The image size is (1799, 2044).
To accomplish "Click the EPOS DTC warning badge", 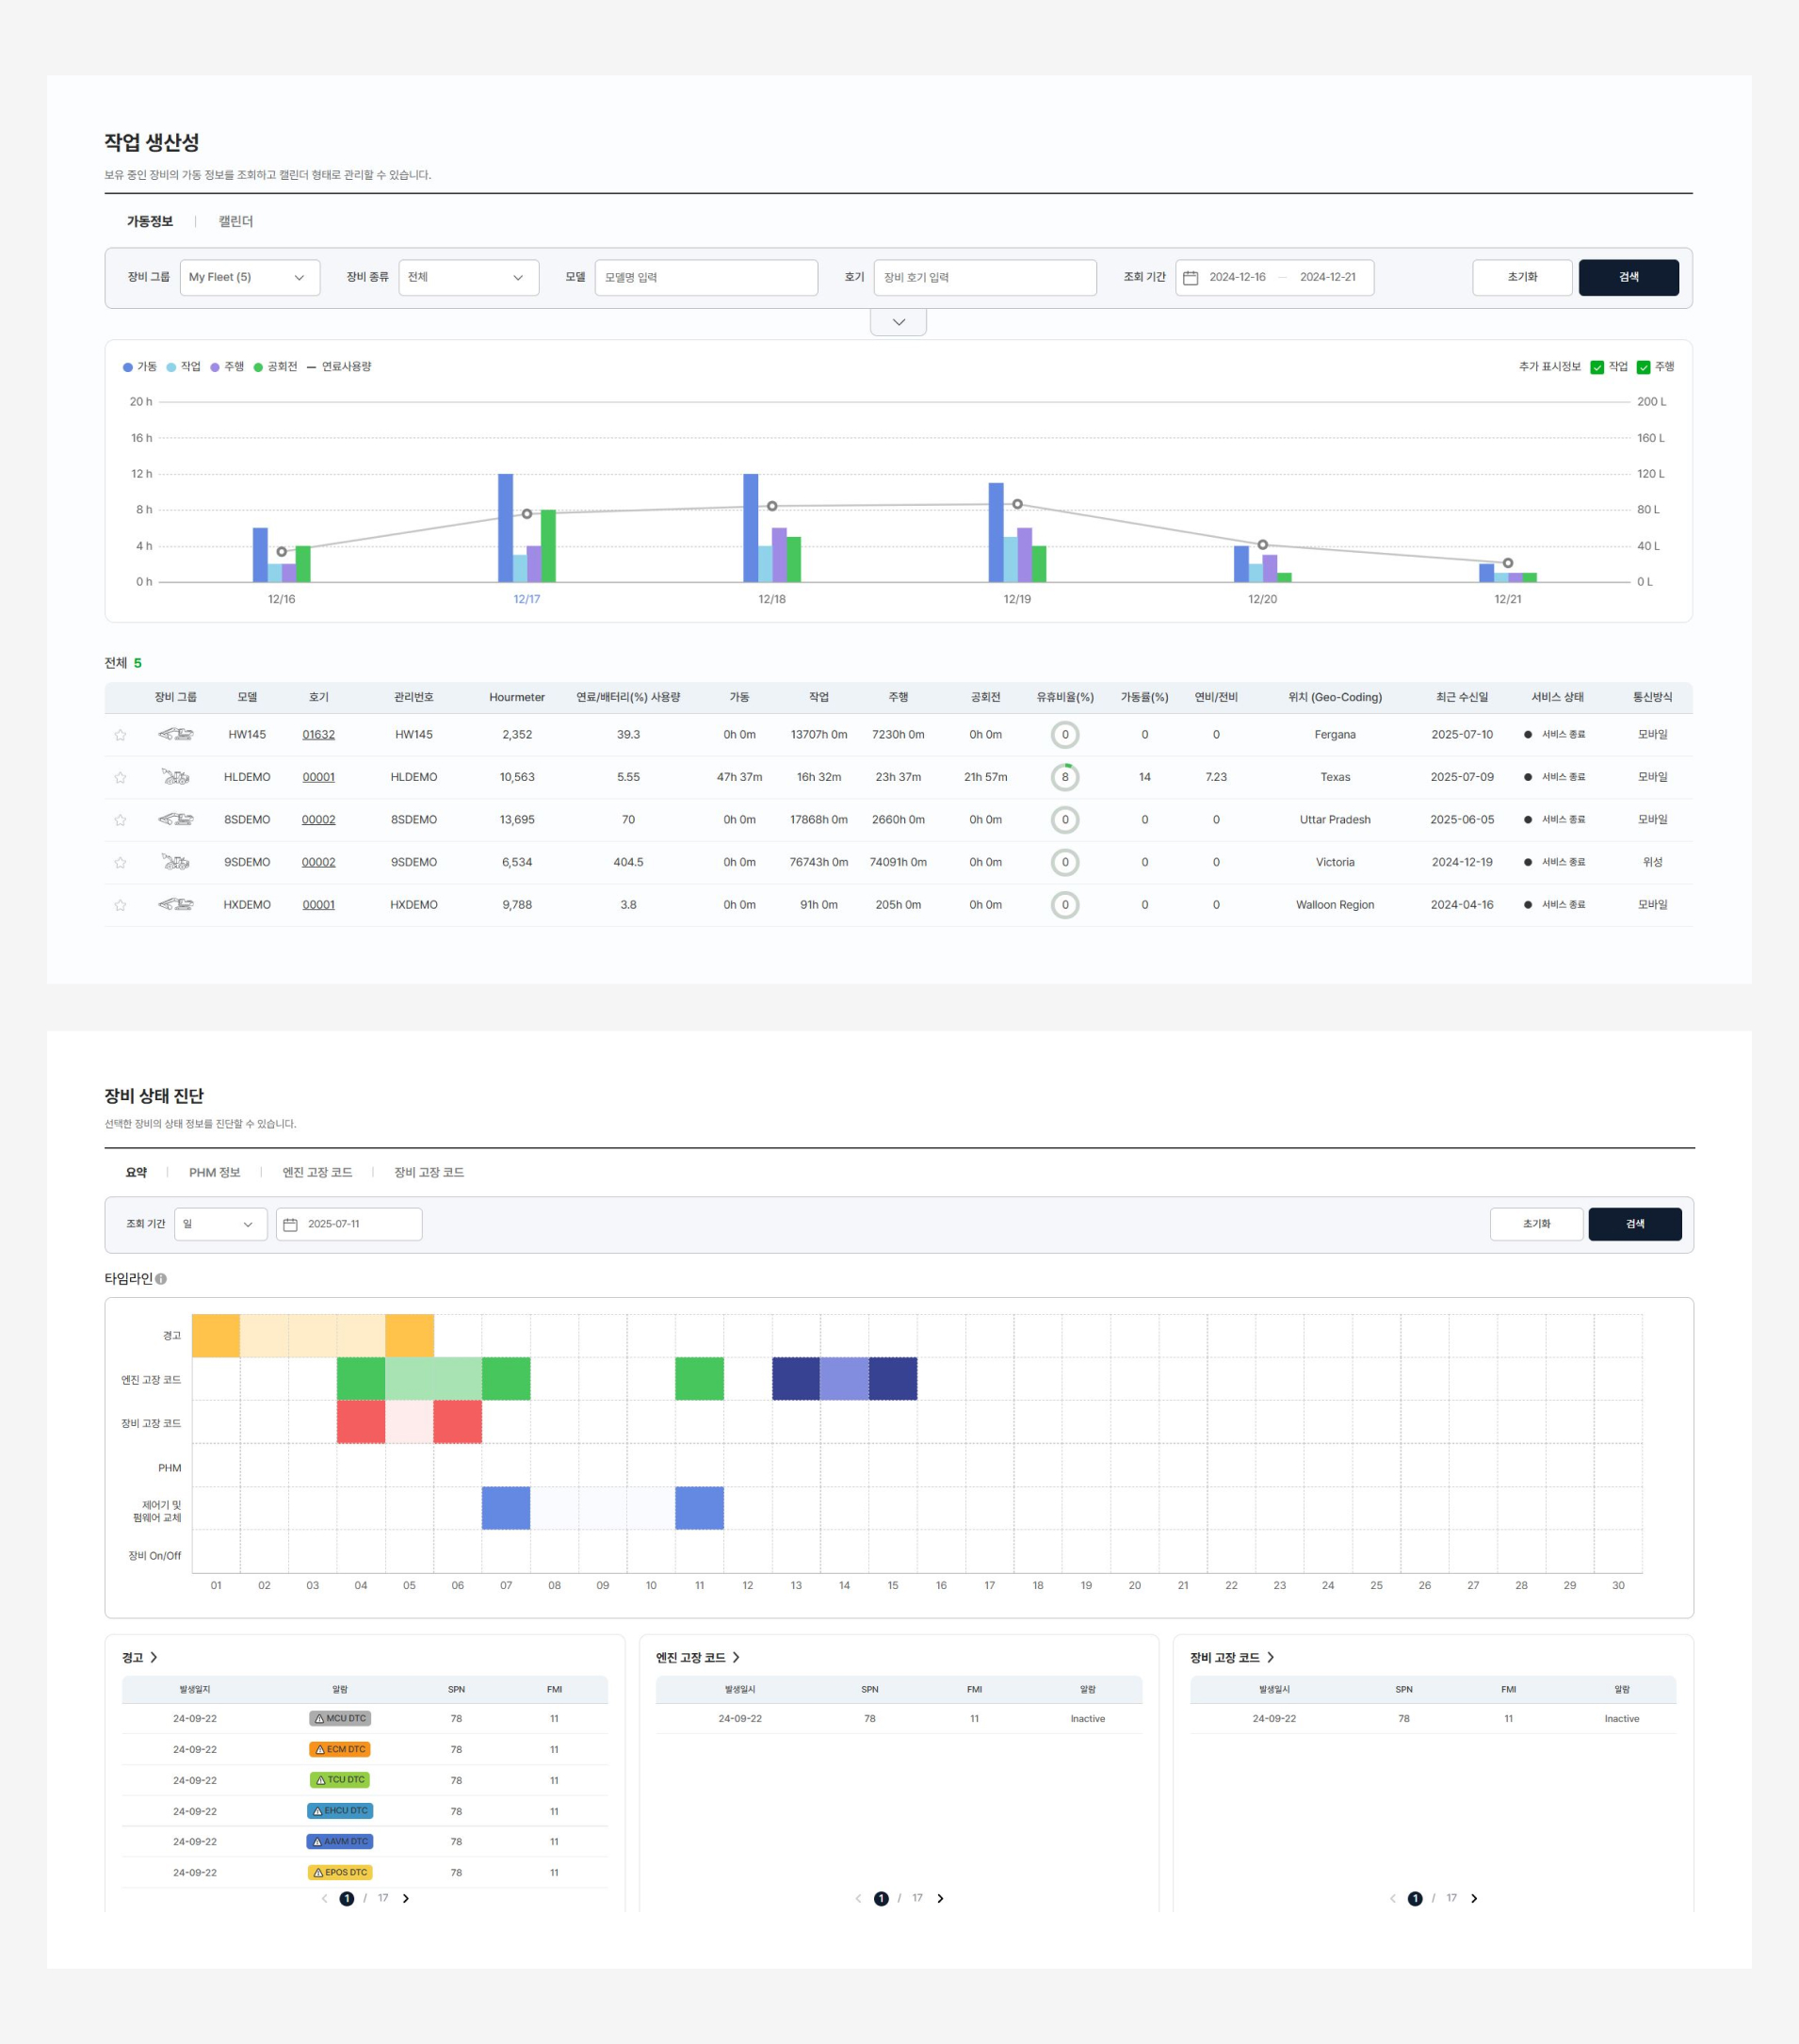I will point(340,1872).
